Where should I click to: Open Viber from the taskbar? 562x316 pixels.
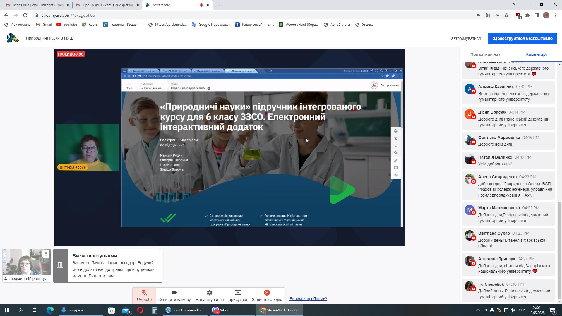(x=220, y=310)
